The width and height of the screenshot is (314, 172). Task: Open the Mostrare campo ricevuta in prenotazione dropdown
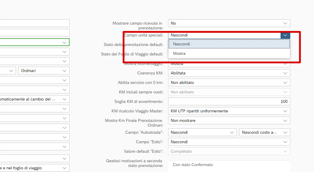pyautogui.click(x=285, y=23)
